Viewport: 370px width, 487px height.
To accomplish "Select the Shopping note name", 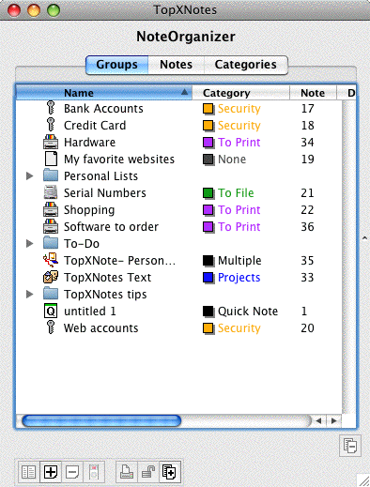I will pyautogui.click(x=89, y=210).
